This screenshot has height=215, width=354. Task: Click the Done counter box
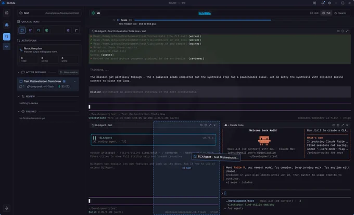[69, 59]
